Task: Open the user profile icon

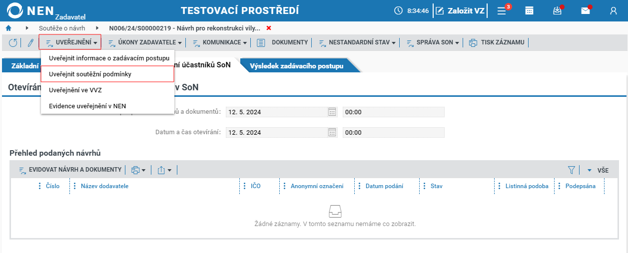Action: pos(614,10)
